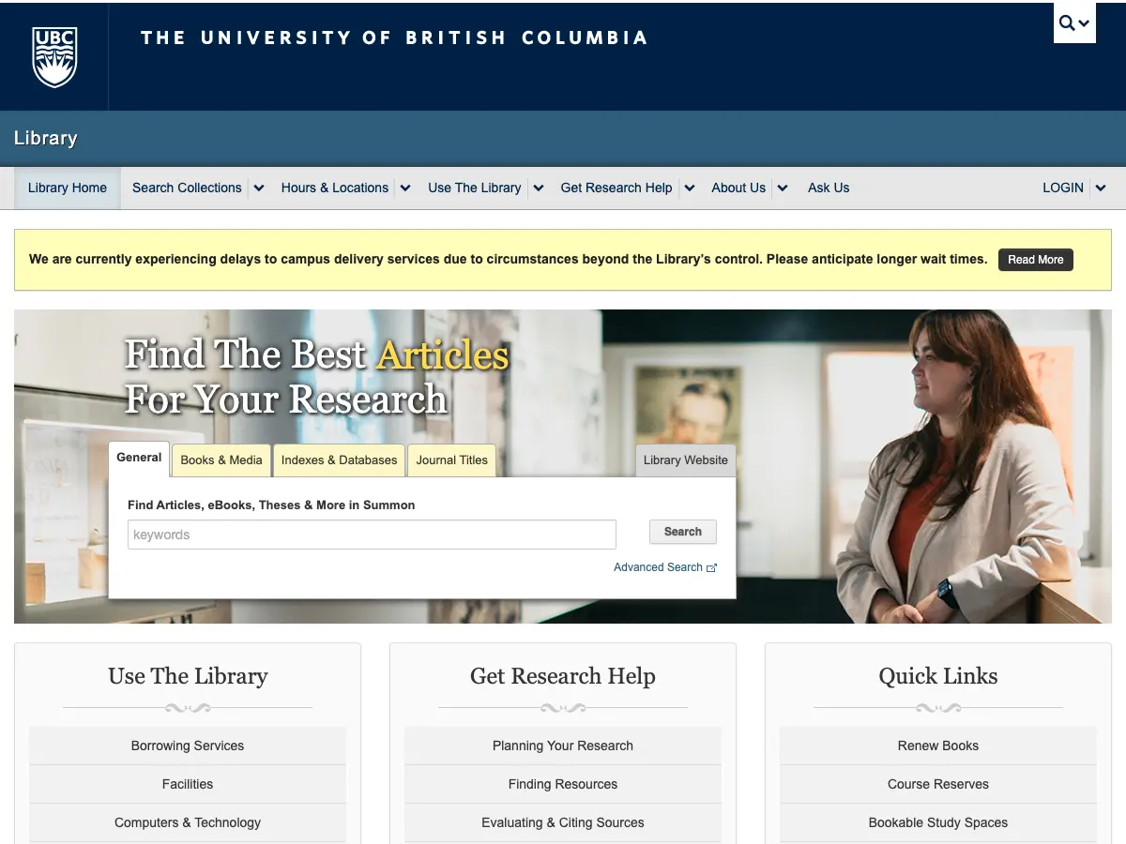Switch to the Library Website tab
1126x844 pixels.
tap(686, 460)
